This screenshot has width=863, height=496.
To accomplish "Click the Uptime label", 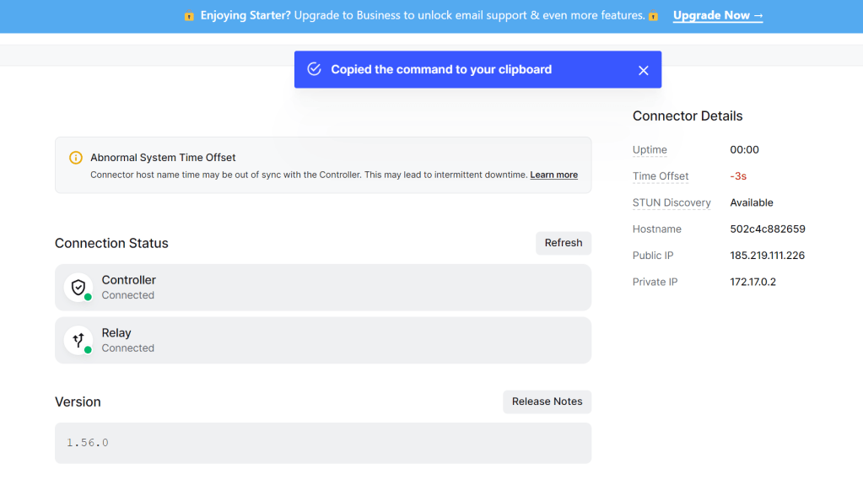I will tap(650, 150).
